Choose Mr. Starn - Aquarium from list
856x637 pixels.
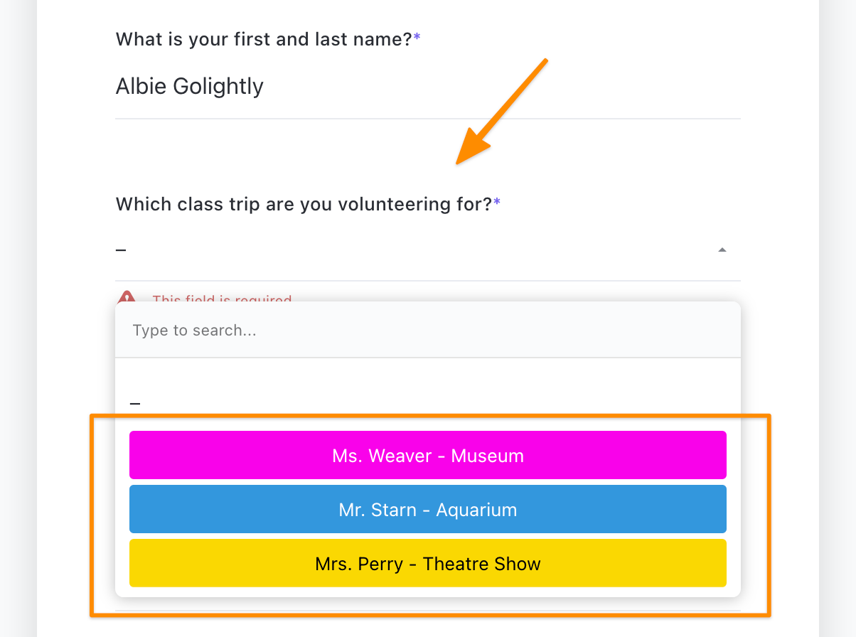(x=427, y=509)
